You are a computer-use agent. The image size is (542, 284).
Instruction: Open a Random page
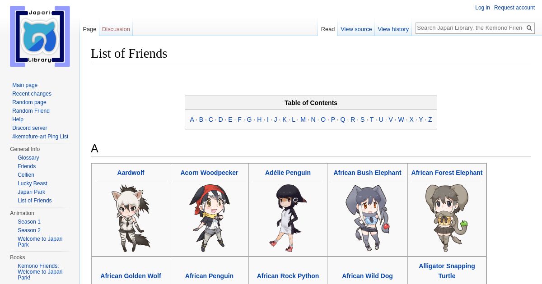point(29,102)
